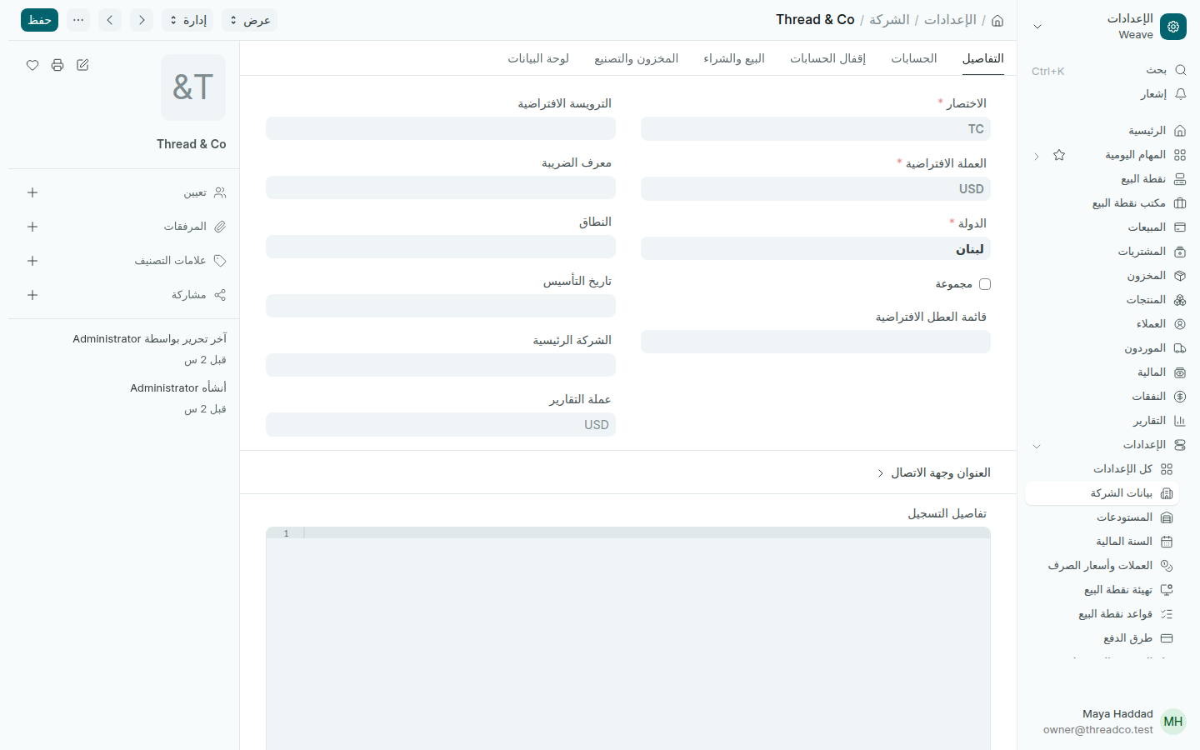The height and width of the screenshot is (750, 1200).
Task: Add an assignment with the plus next to تعيين
Action: point(32,192)
